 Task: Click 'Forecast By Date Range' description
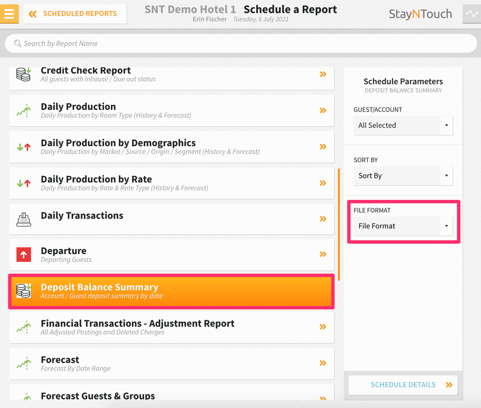tap(75, 368)
